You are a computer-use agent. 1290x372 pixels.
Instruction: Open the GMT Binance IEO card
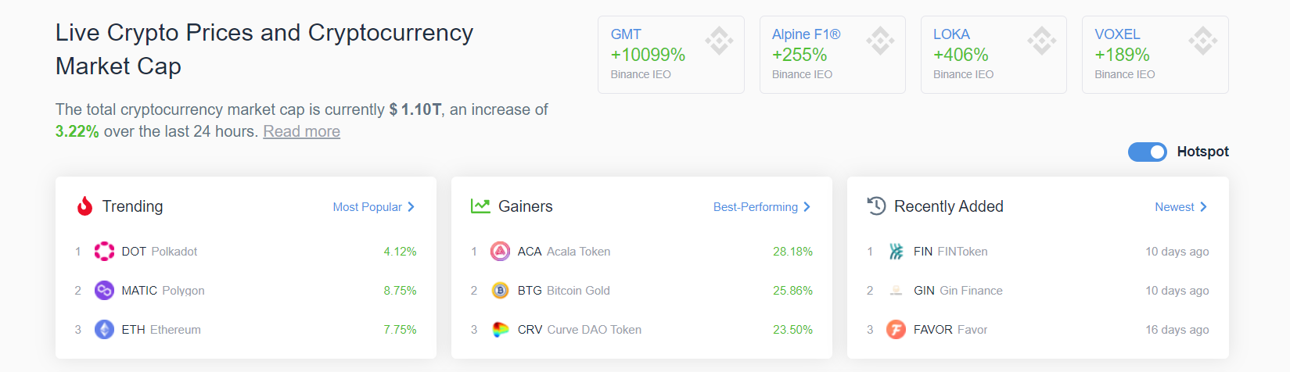(x=671, y=55)
